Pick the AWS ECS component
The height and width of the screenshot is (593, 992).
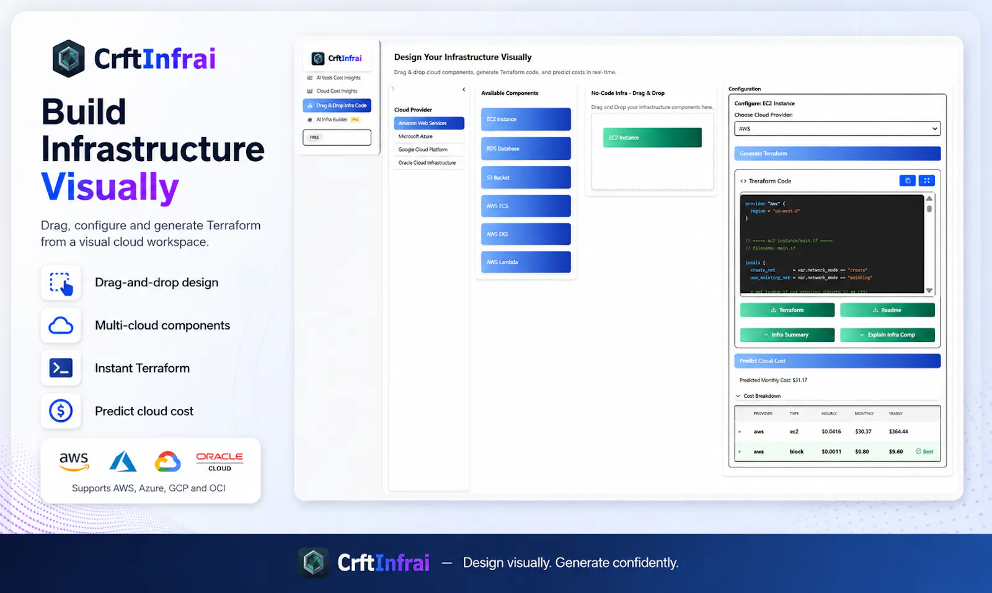[526, 206]
